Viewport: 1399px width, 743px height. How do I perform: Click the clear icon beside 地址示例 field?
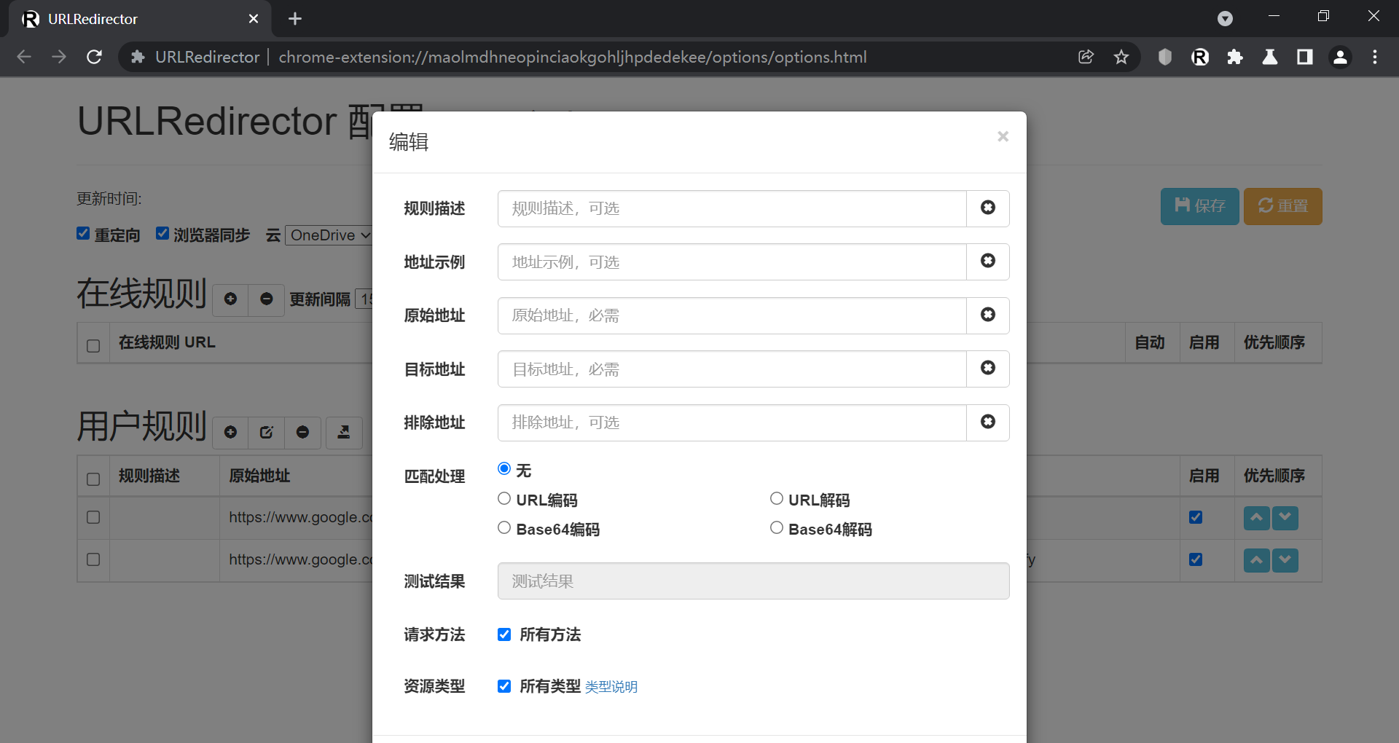(987, 261)
